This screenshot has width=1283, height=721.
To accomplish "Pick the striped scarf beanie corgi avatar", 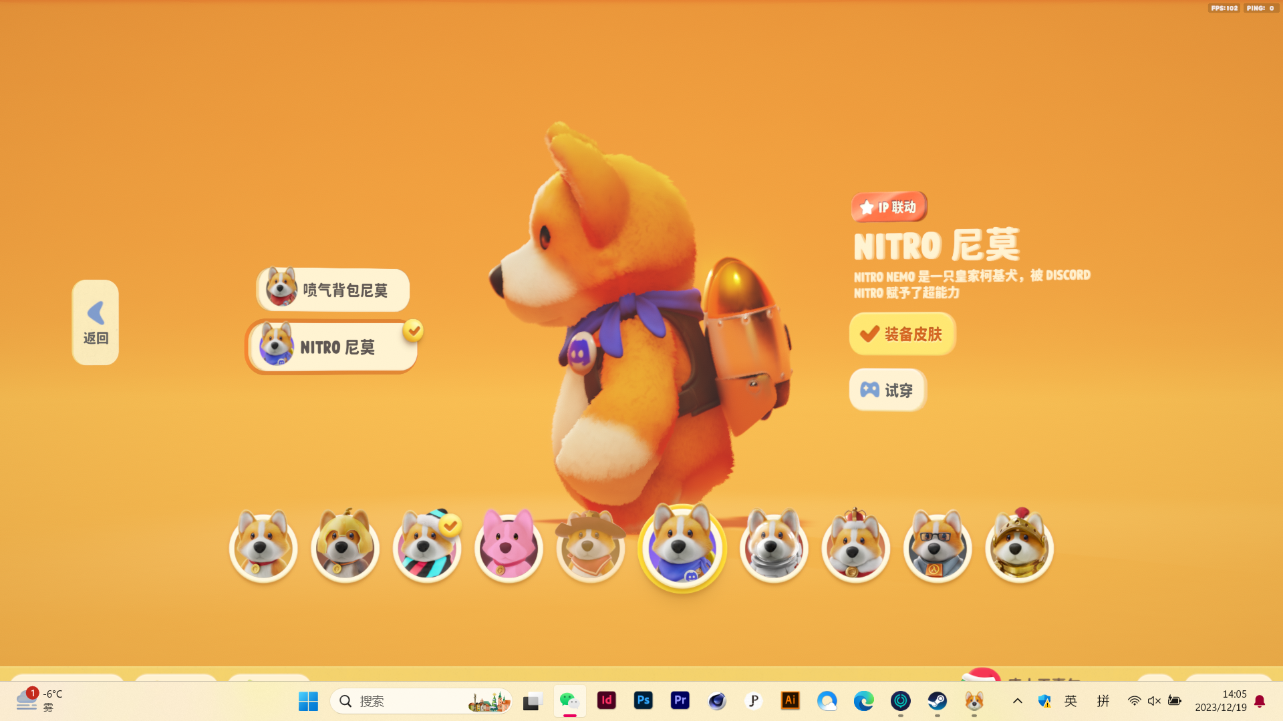I will pyautogui.click(x=427, y=547).
